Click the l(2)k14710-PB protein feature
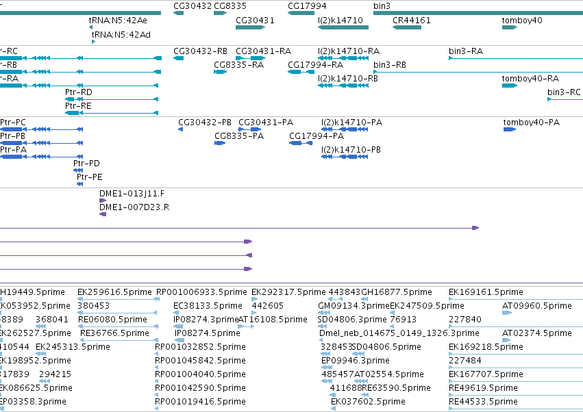 [345, 157]
